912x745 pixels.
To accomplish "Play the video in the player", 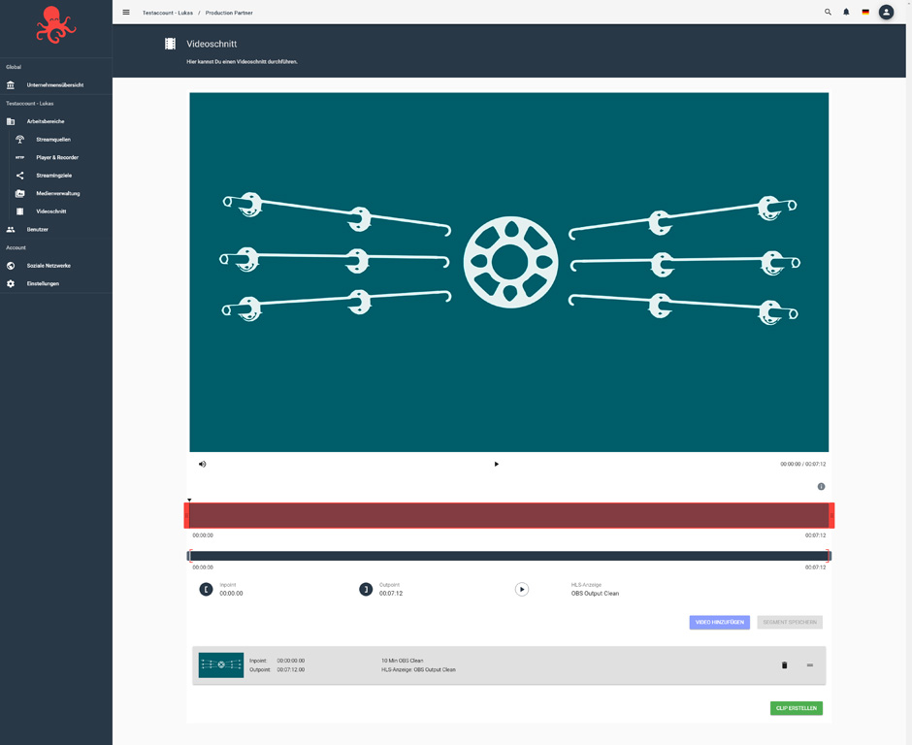I will click(x=497, y=464).
